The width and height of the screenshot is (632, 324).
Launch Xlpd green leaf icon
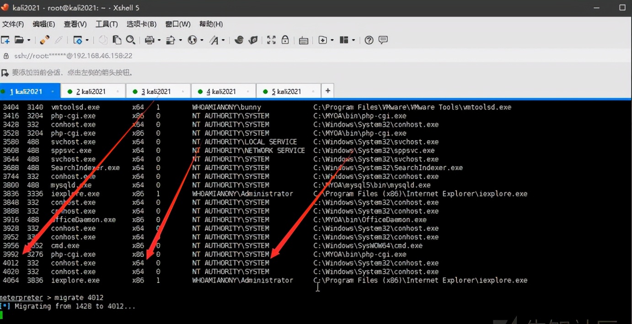pyautogui.click(x=253, y=40)
